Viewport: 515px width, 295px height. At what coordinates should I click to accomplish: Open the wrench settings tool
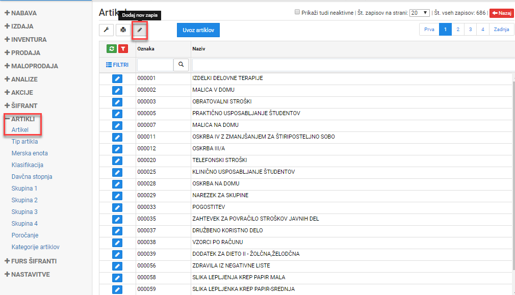pos(107,30)
